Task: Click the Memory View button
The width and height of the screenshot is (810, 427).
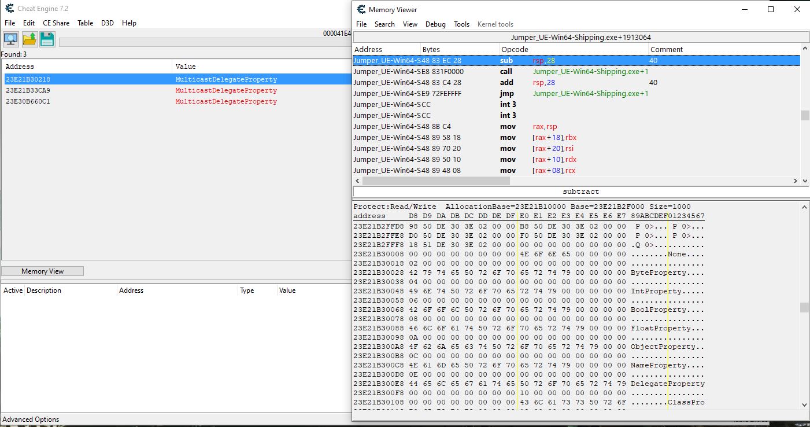Action: [x=43, y=271]
